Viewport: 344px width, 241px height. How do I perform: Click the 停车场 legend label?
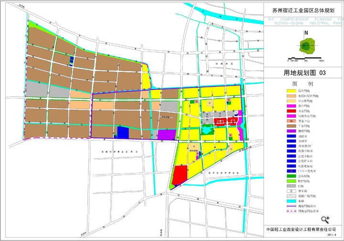tap(302, 191)
